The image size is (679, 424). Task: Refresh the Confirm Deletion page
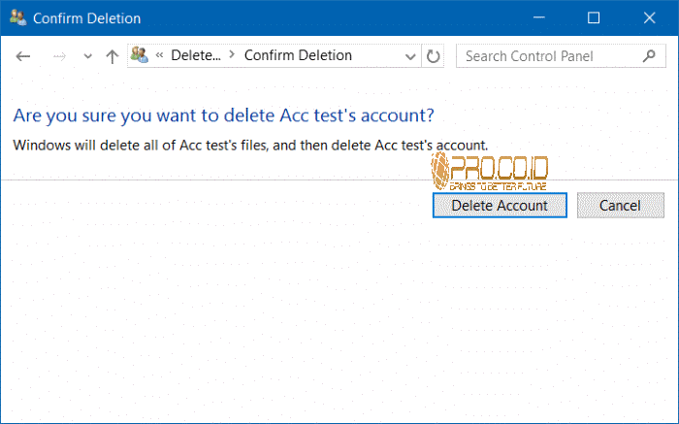[x=433, y=56]
